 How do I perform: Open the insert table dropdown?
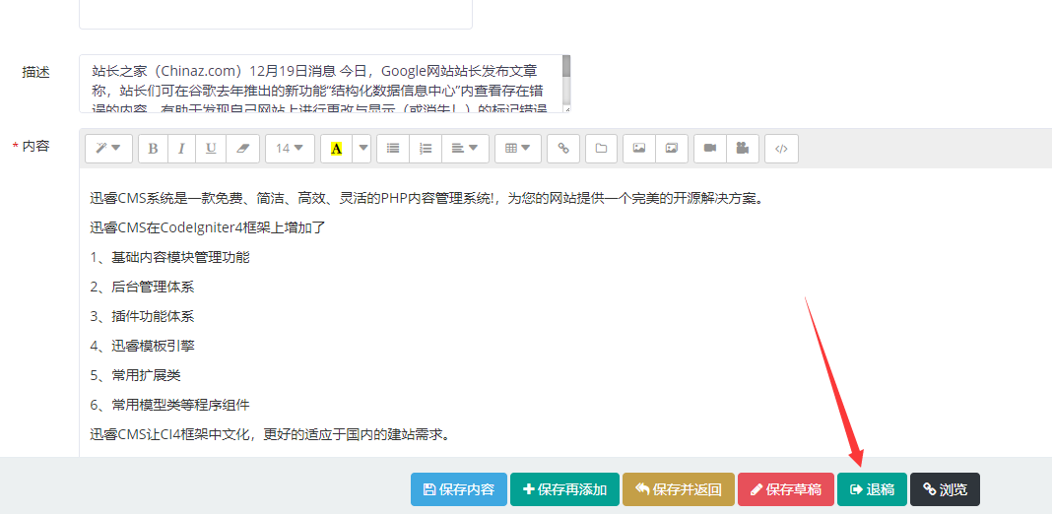coord(518,149)
